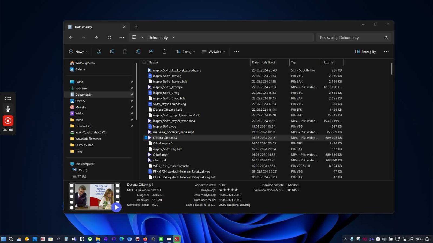Viewport: 433px width, 243px height.
Task: Open the Wyświetl dropdown
Action: point(214,52)
